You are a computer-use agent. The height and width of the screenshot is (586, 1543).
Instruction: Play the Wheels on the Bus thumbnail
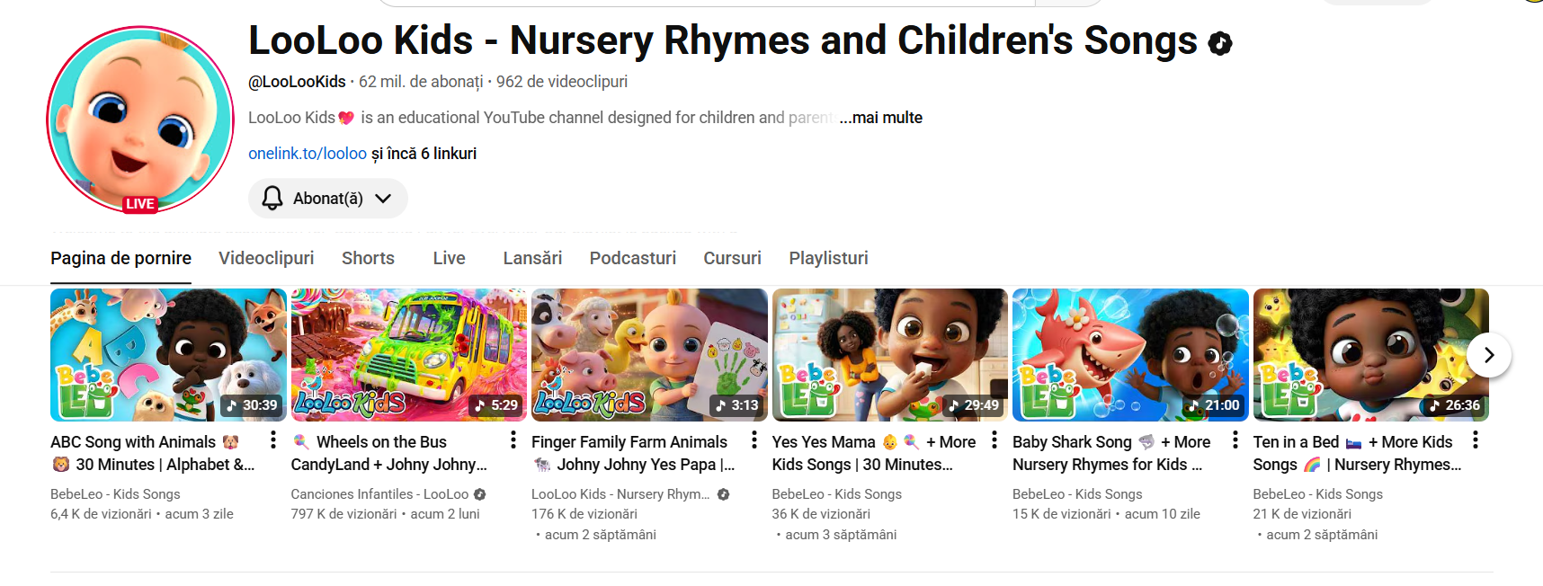(x=408, y=355)
